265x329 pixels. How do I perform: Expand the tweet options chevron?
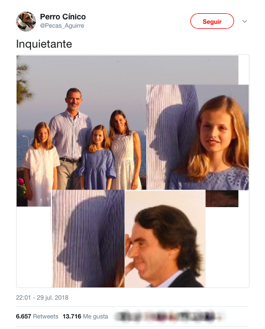click(x=245, y=21)
